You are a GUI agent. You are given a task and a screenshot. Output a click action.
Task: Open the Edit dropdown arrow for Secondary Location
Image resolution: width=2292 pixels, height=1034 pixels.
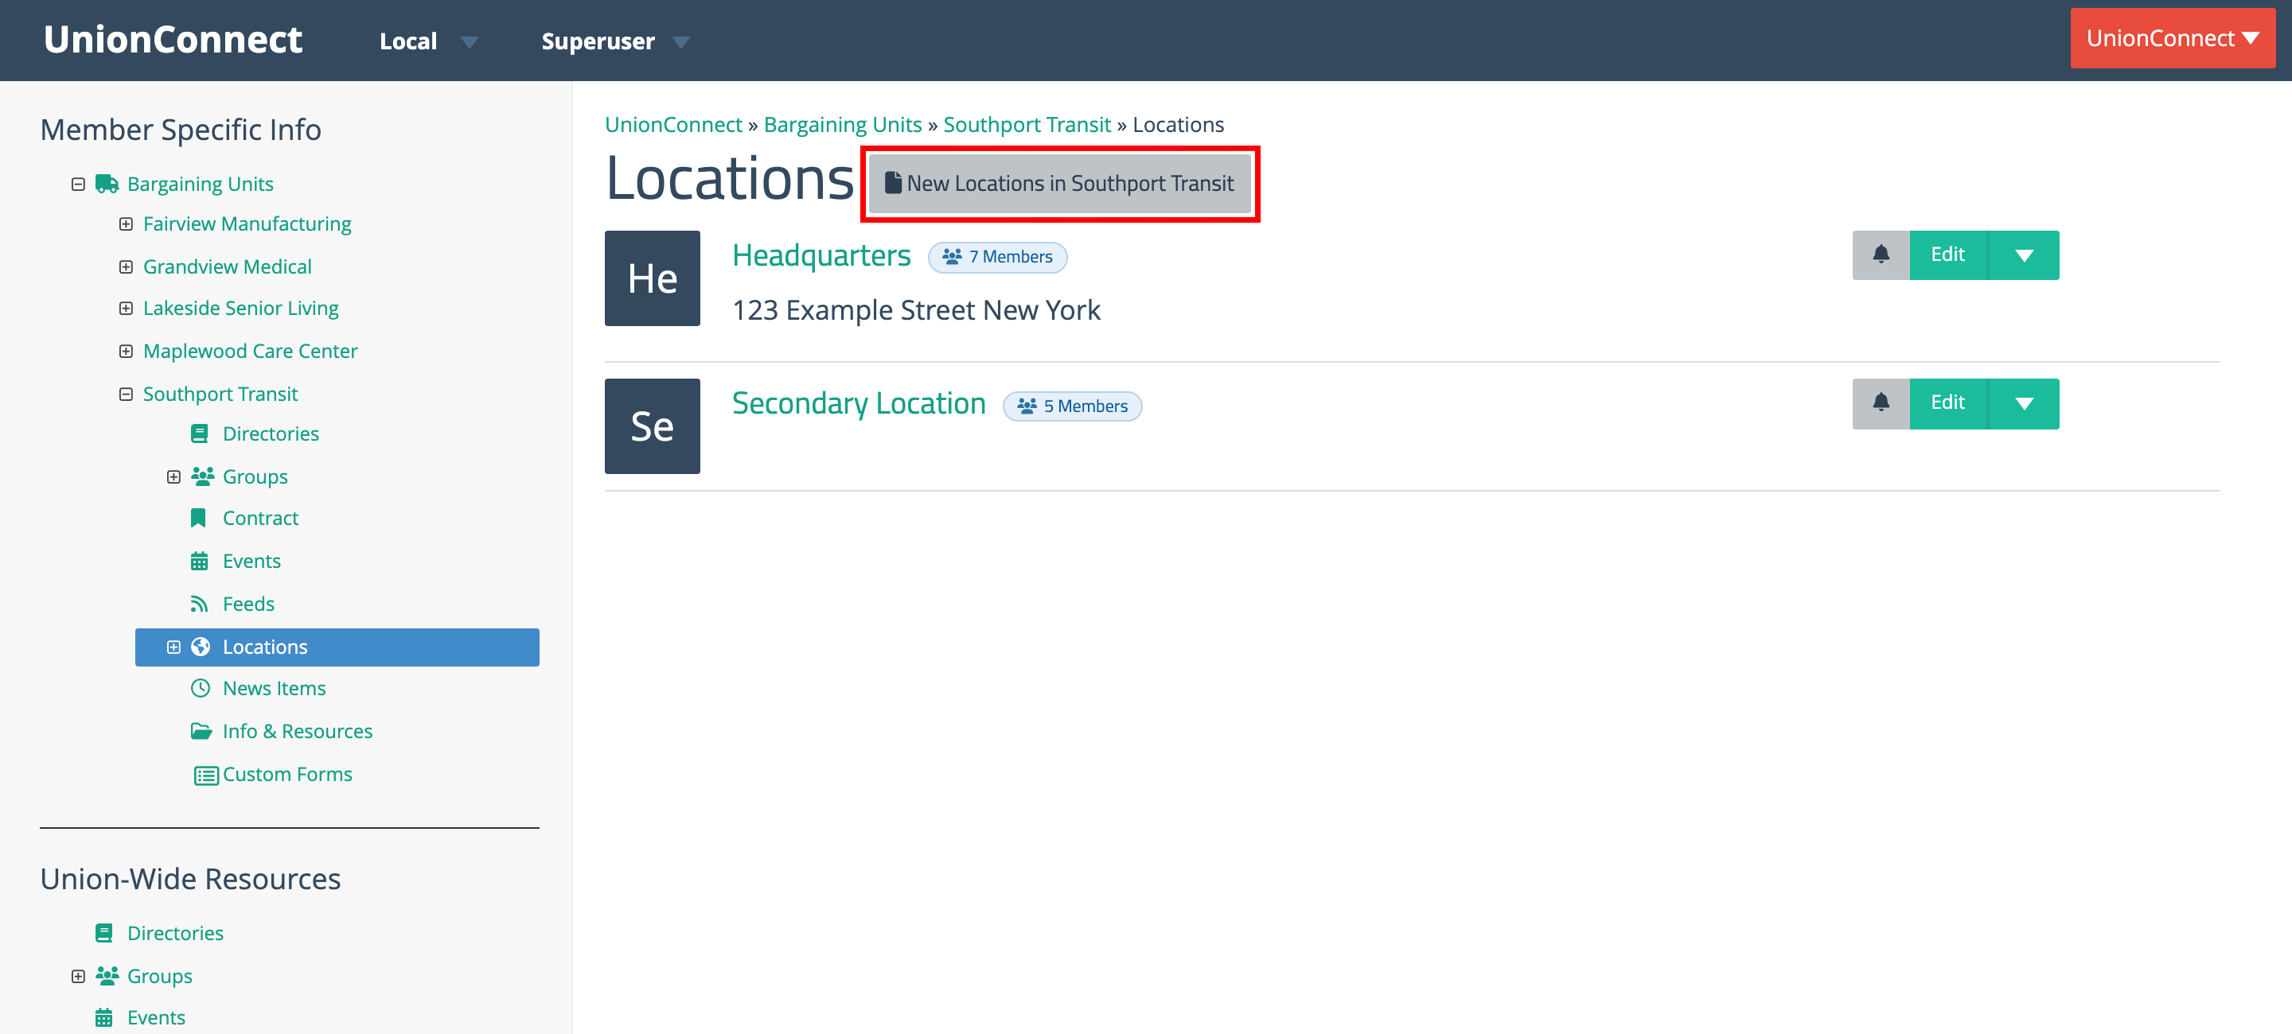2024,403
